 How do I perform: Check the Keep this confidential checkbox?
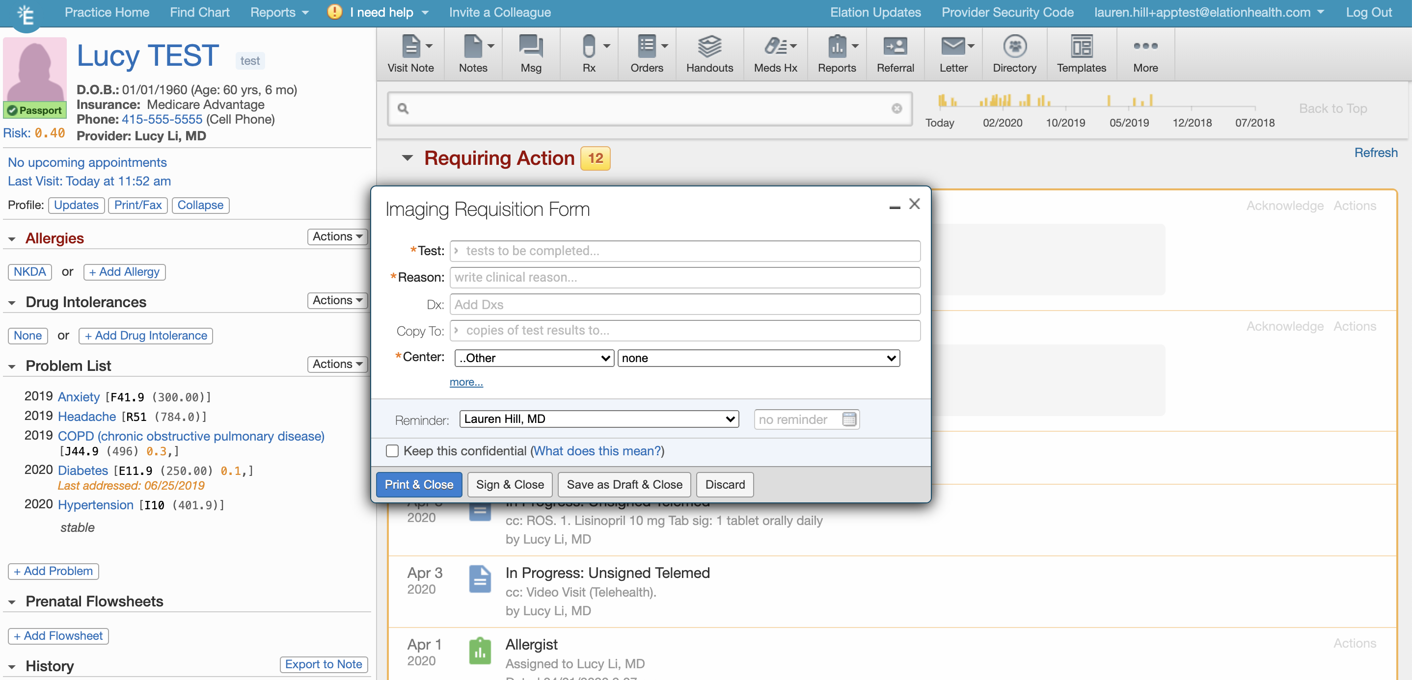[392, 451]
